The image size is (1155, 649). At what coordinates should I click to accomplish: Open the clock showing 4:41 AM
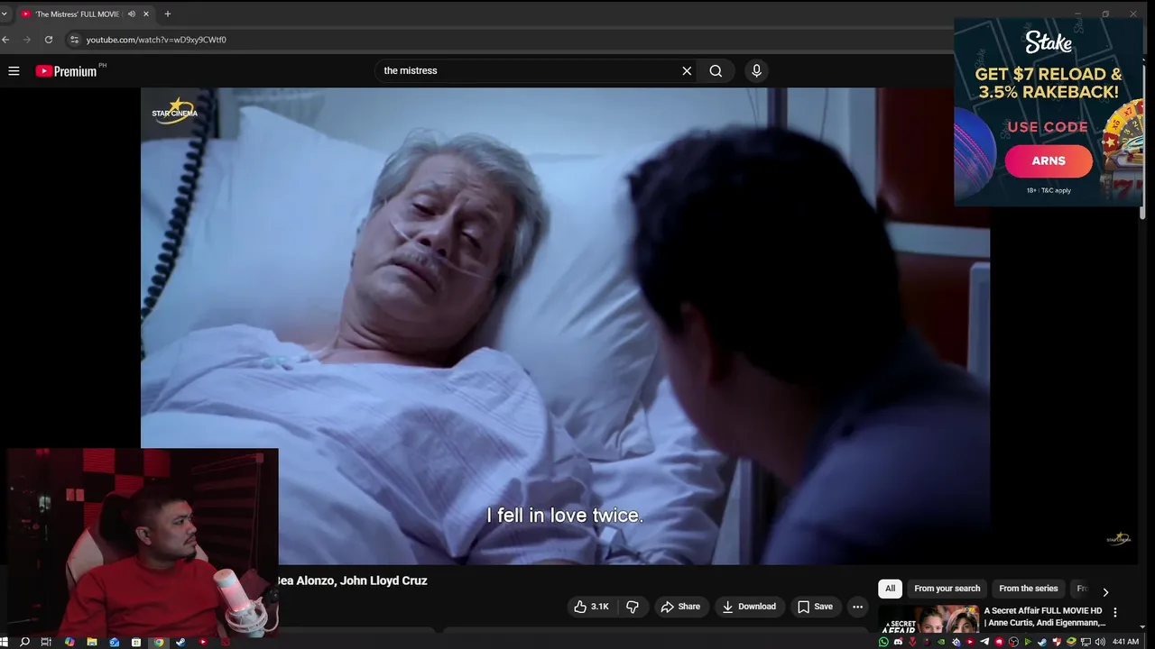(1125, 642)
